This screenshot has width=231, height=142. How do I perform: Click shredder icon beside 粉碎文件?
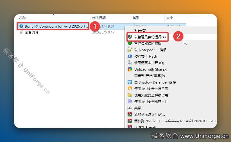[x=130, y=102]
